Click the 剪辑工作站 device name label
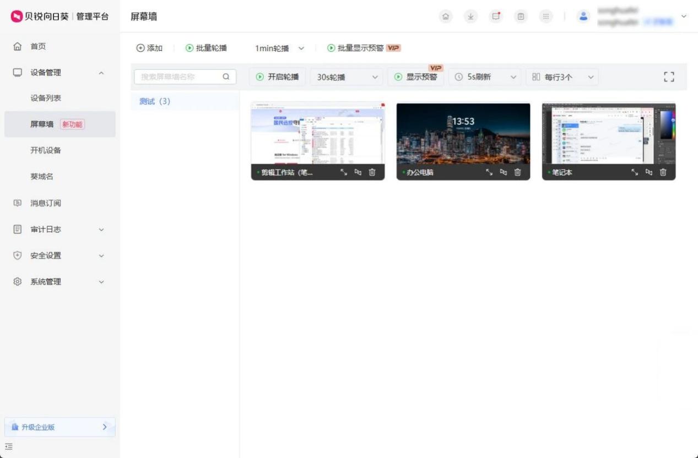Viewport: 698px width, 458px height. [x=286, y=172]
